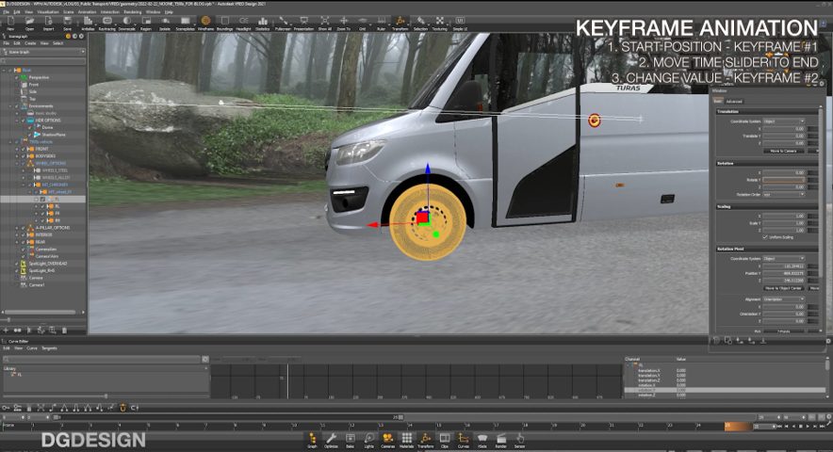Open the Rotation Order dropdown
The image size is (833, 452).
coord(784,194)
